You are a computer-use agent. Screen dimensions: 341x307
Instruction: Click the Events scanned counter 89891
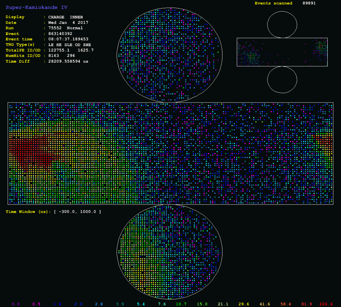(x=309, y=3)
